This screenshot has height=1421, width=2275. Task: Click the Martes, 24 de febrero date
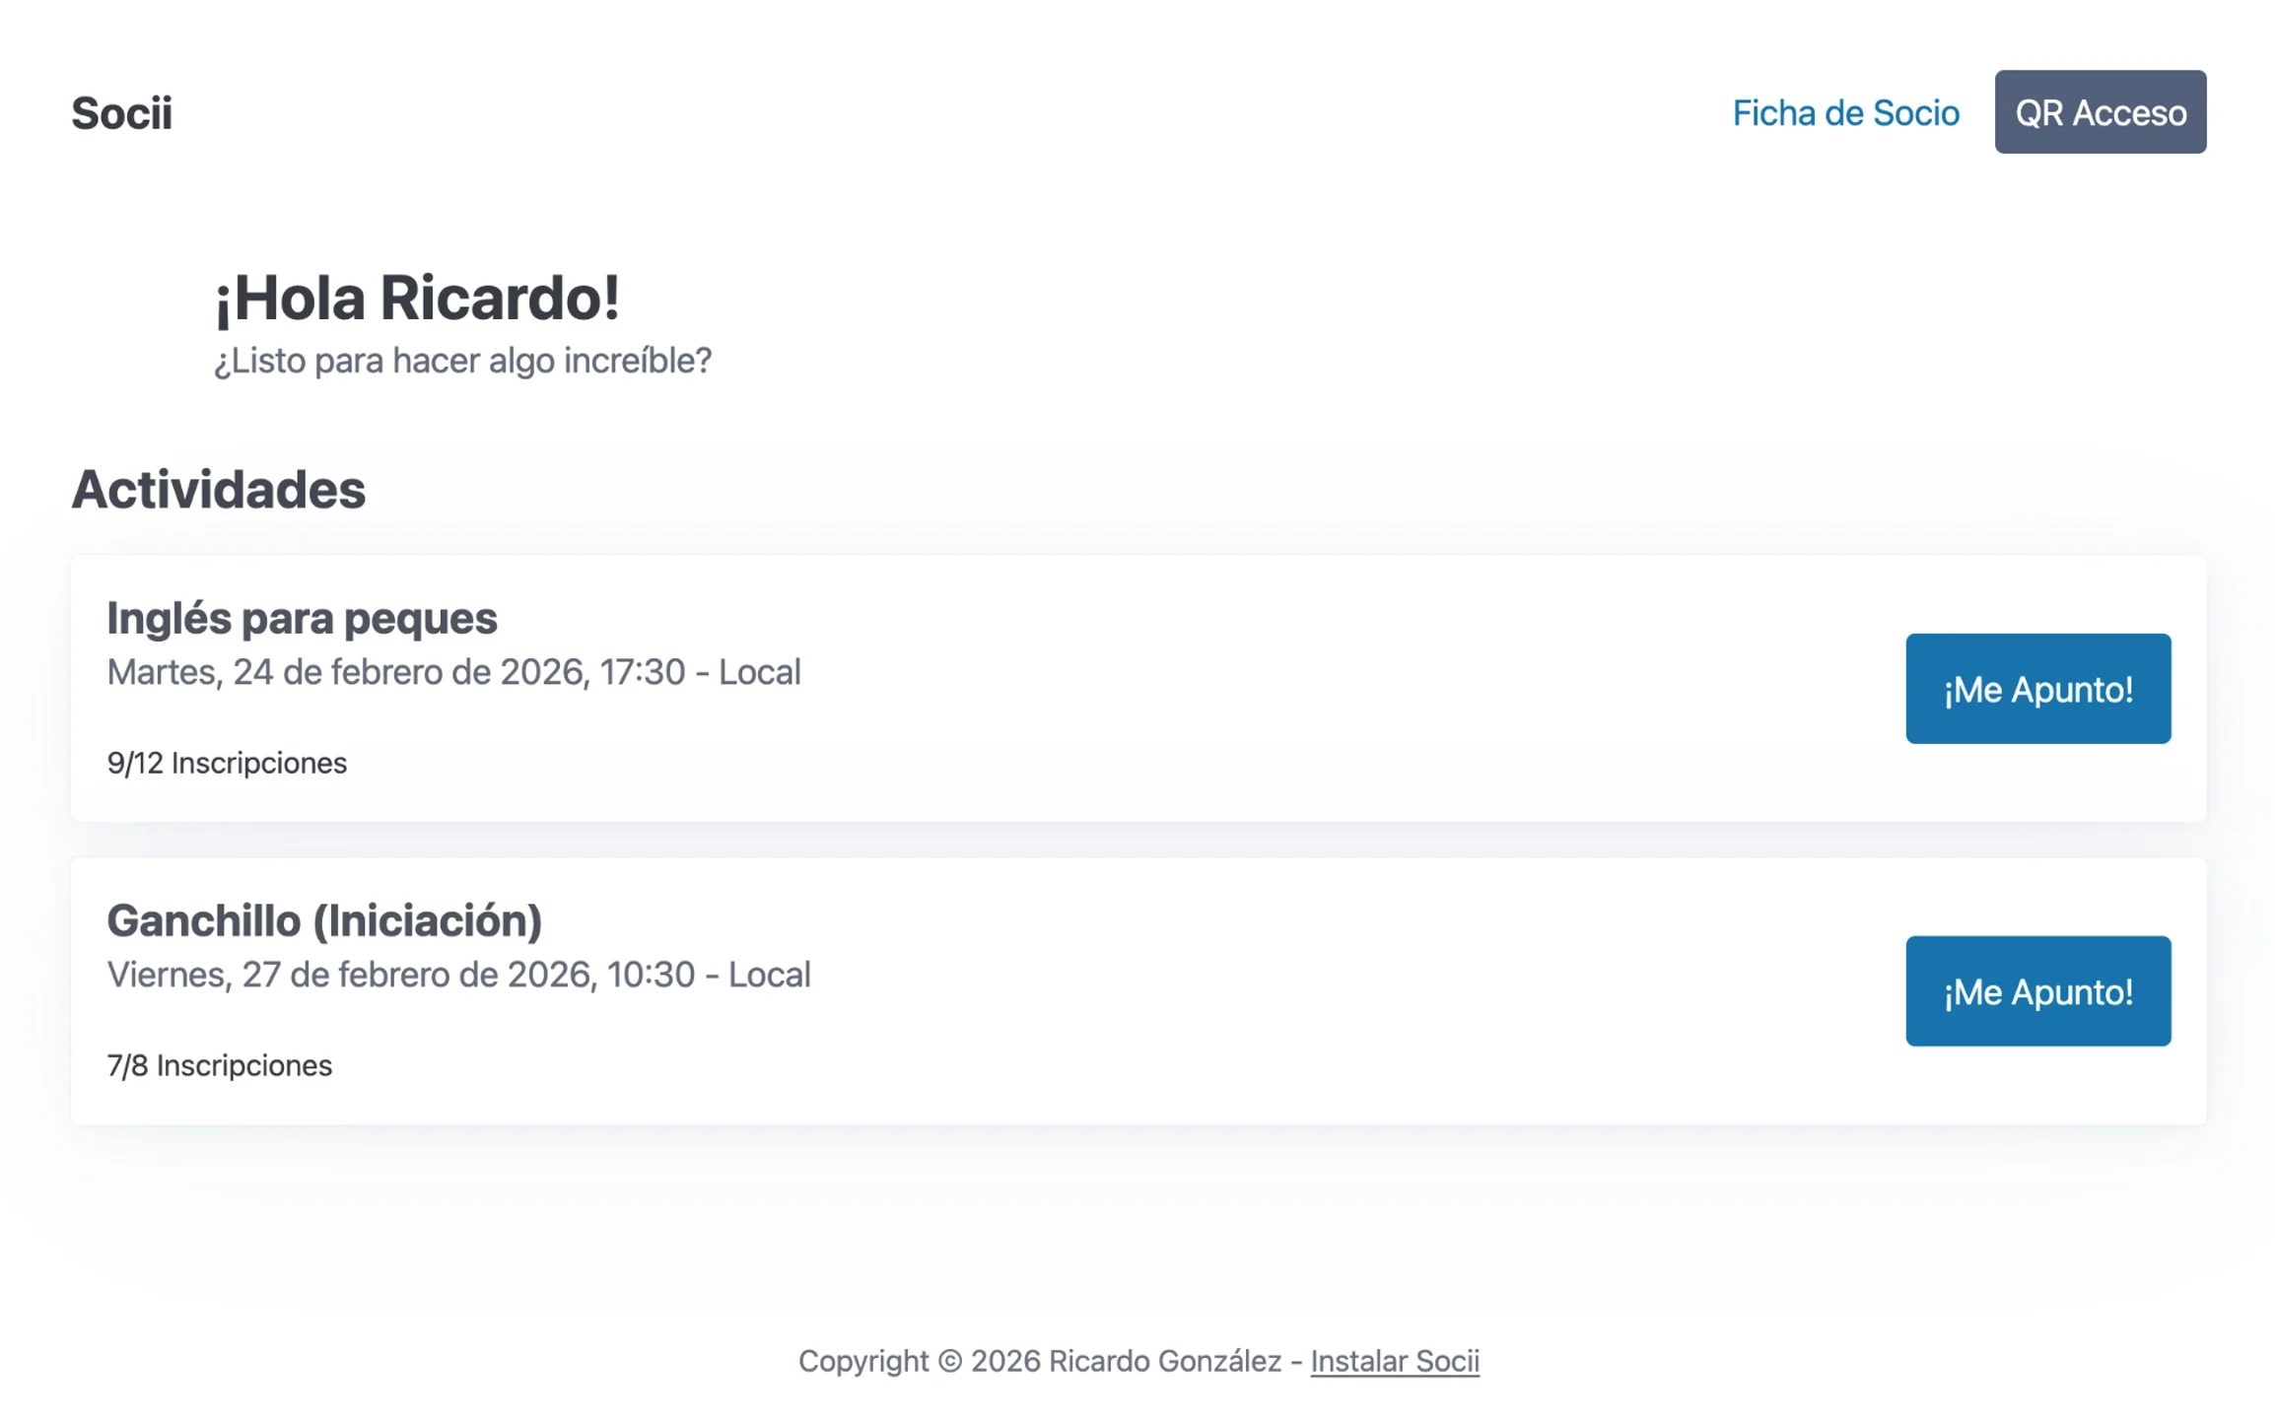pyautogui.click(x=345, y=672)
